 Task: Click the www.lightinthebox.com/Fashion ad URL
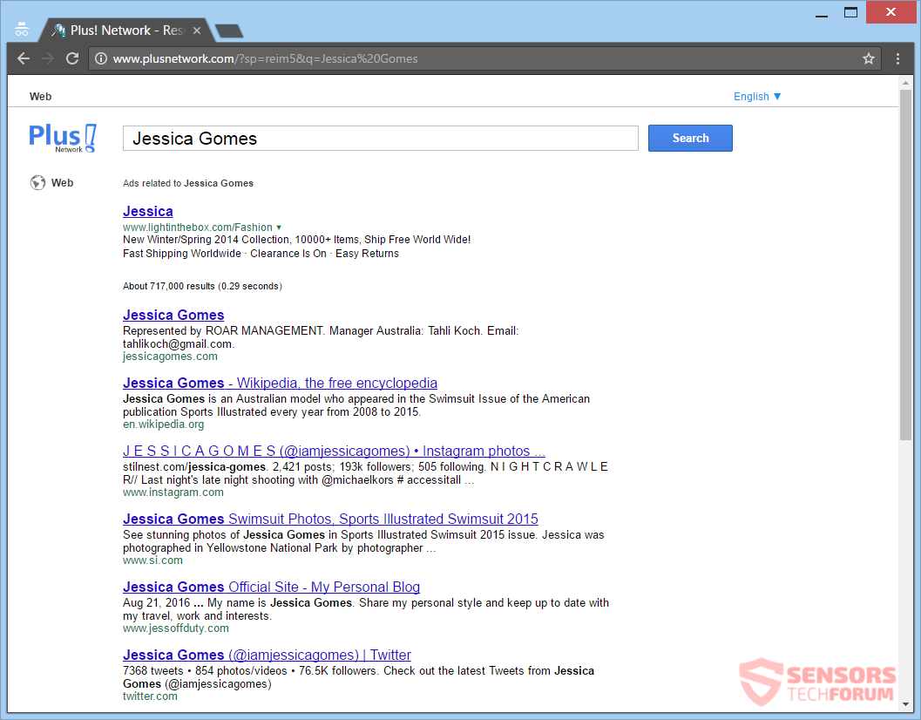(x=197, y=228)
